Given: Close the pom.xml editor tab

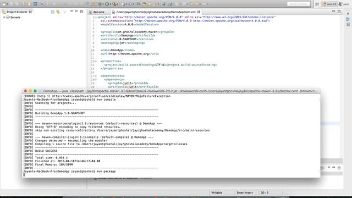Looking at the screenshot, I should pyautogui.click(x=199, y=12).
